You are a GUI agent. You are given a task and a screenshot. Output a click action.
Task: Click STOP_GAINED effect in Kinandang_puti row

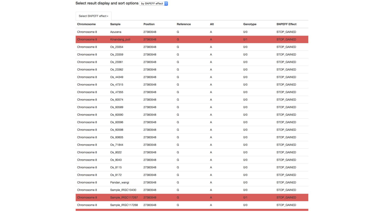point(286,39)
